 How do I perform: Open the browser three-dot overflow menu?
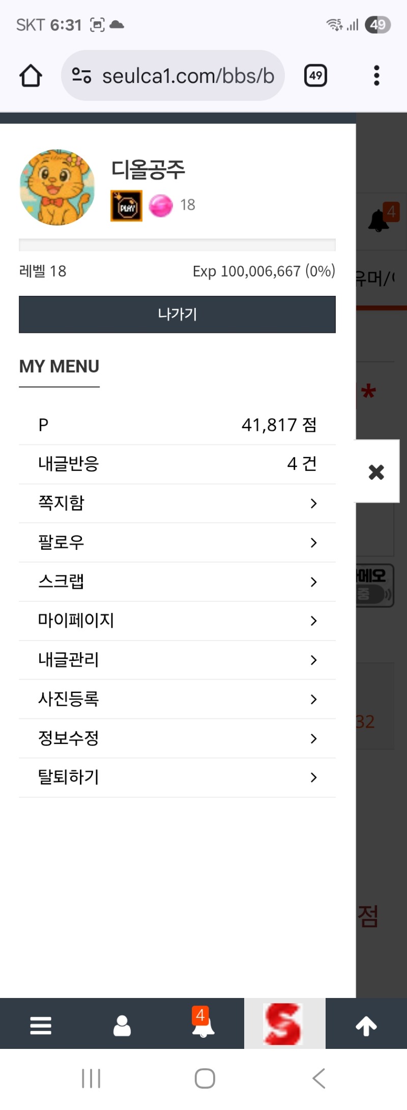tap(376, 76)
